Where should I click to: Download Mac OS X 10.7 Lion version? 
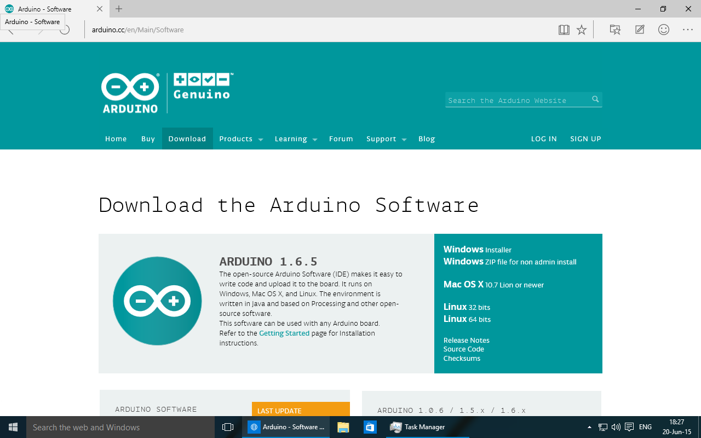coord(493,285)
